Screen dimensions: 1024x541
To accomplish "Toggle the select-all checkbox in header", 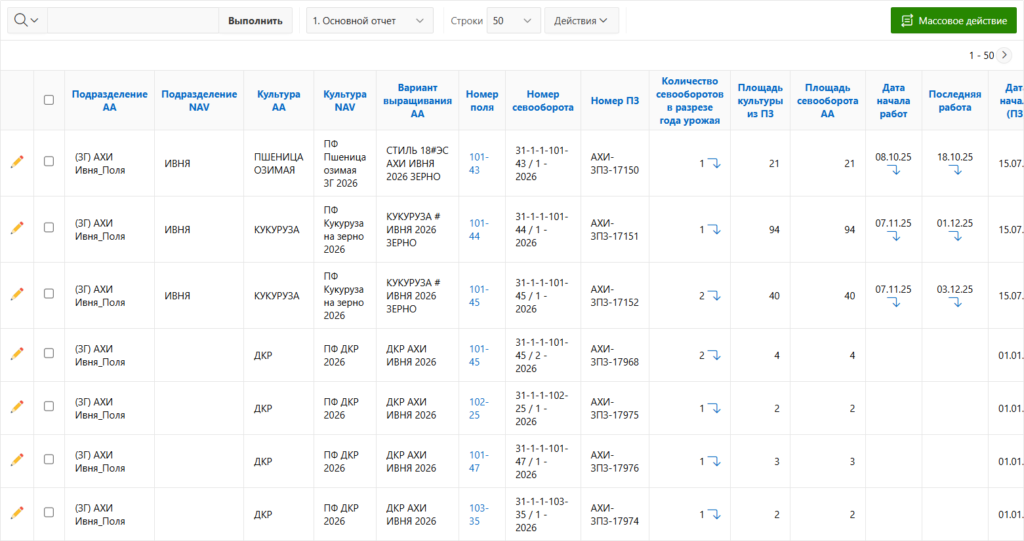I will [49, 100].
